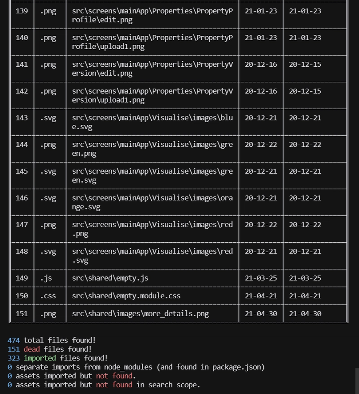Click the terminal scrollbar thumb

pos(357,381)
